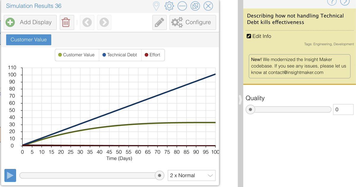Maximize the Simulation Results window

[195, 6]
